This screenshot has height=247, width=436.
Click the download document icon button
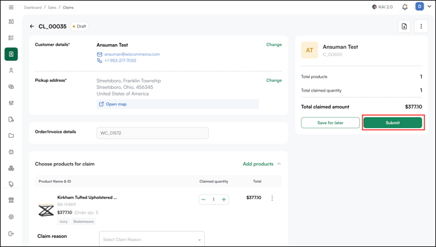tap(404, 27)
